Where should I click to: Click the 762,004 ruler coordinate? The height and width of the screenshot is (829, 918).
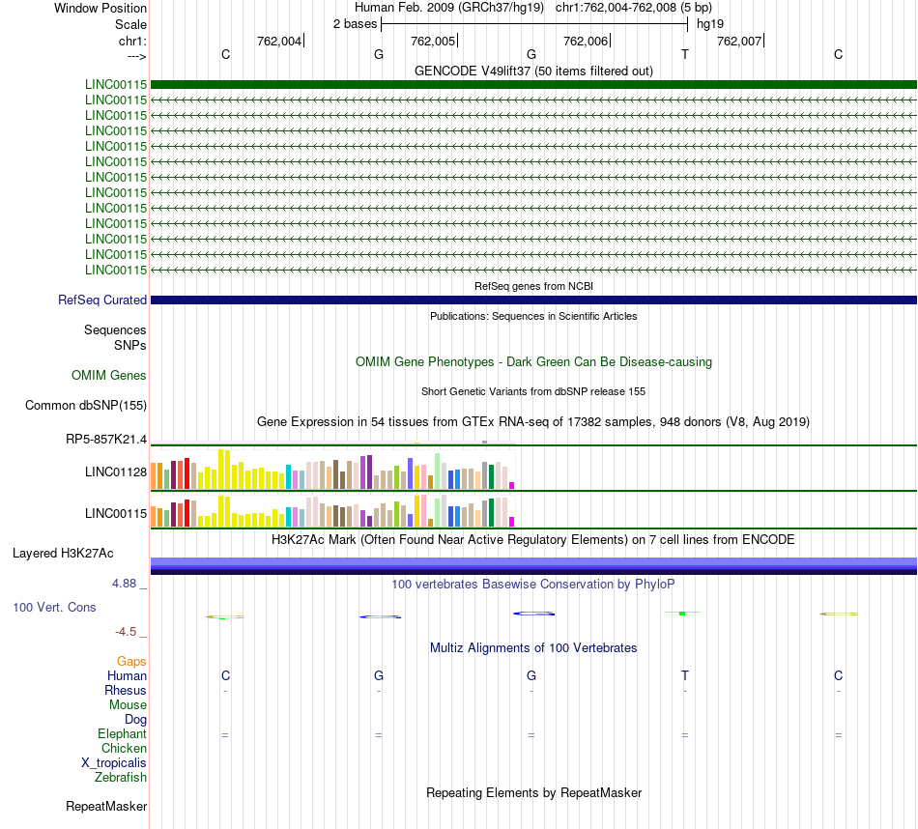(x=279, y=41)
